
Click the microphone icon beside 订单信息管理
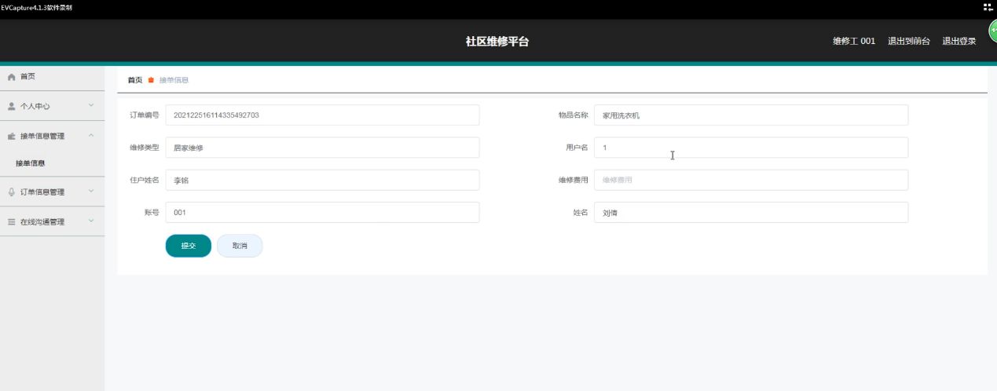click(12, 192)
